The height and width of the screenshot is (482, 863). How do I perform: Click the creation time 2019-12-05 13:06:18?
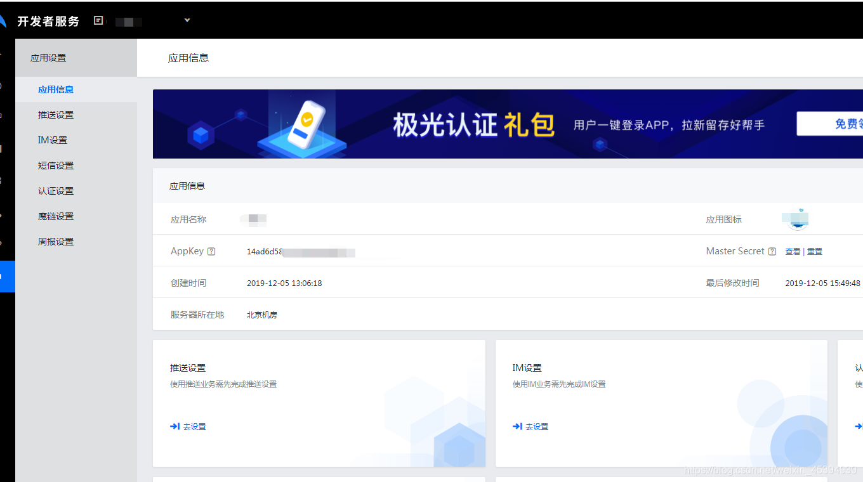284,283
